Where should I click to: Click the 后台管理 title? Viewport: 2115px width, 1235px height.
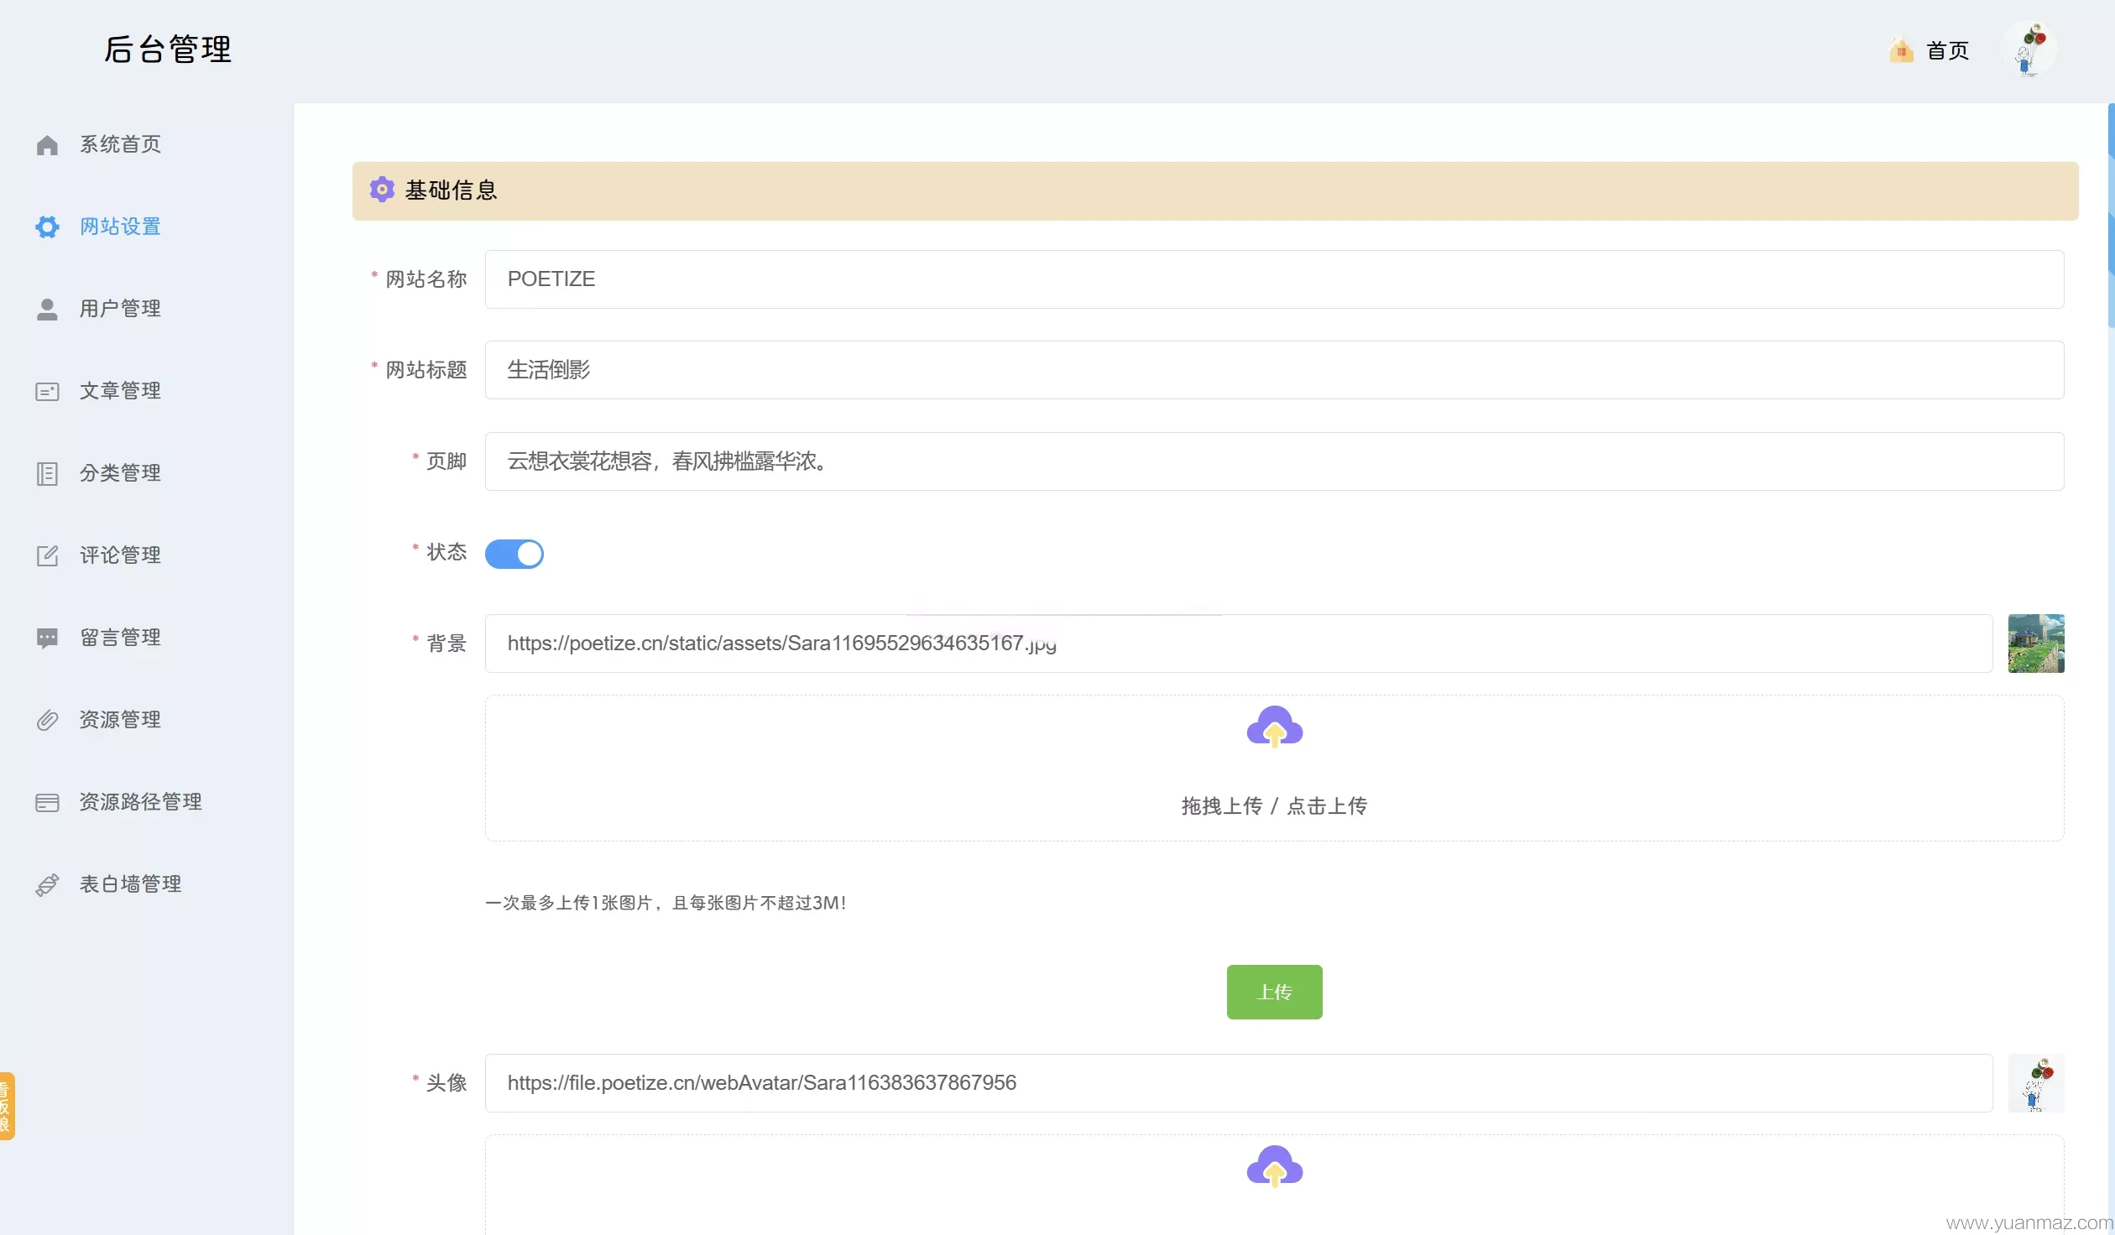(168, 50)
